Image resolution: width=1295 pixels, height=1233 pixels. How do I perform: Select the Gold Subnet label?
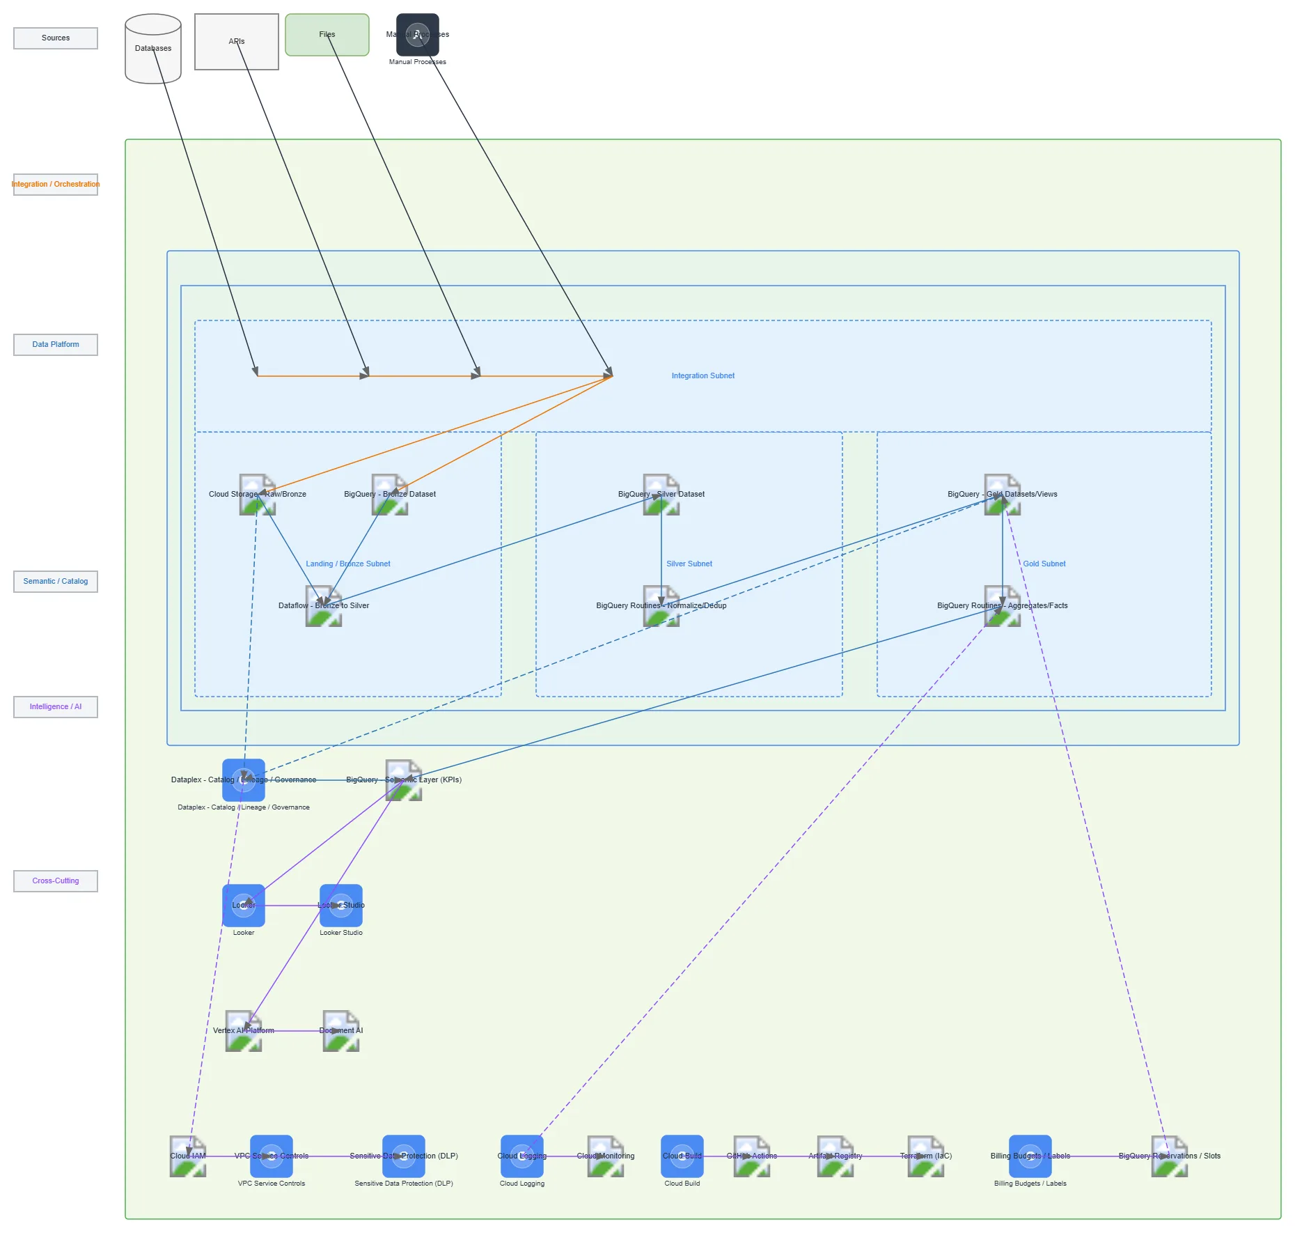[x=1044, y=564]
